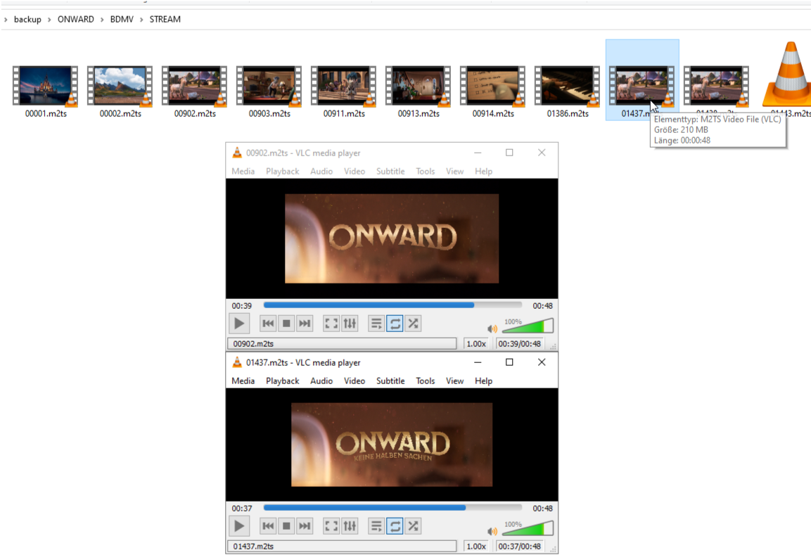811x555 pixels.
Task: Open the Audio menu in 00902.m2ts window
Action: coord(321,171)
